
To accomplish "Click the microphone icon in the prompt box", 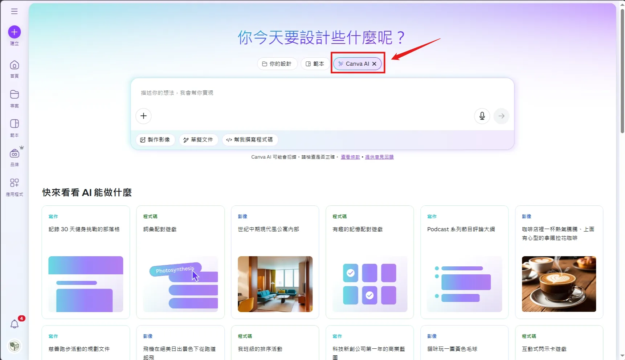I will 482,116.
